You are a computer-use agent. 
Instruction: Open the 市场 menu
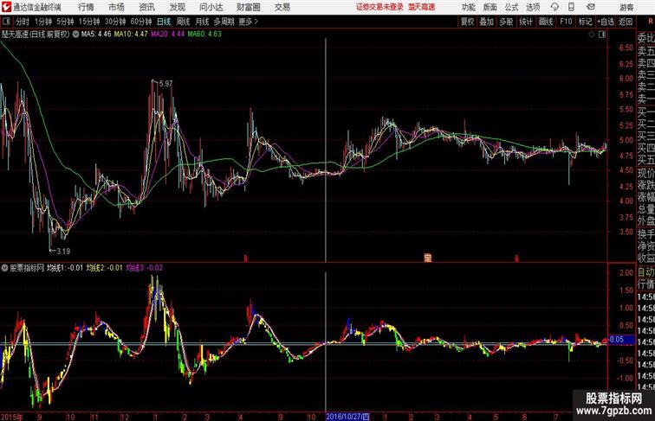116,7
